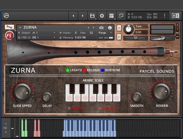The height and width of the screenshot is (139, 183).
Task: Enable the LEGATO radio option
Action: click(69, 108)
